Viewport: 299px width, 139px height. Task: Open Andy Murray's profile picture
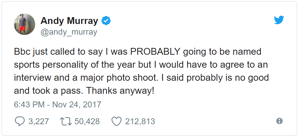pyautogui.click(x=25, y=24)
